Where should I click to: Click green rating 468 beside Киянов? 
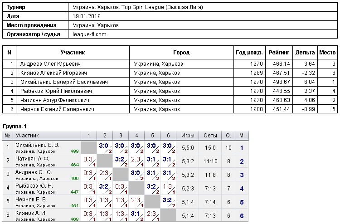(x=75, y=219)
